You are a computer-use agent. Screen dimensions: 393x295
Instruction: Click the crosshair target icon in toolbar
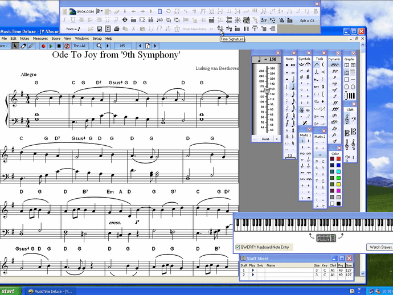point(125,20)
